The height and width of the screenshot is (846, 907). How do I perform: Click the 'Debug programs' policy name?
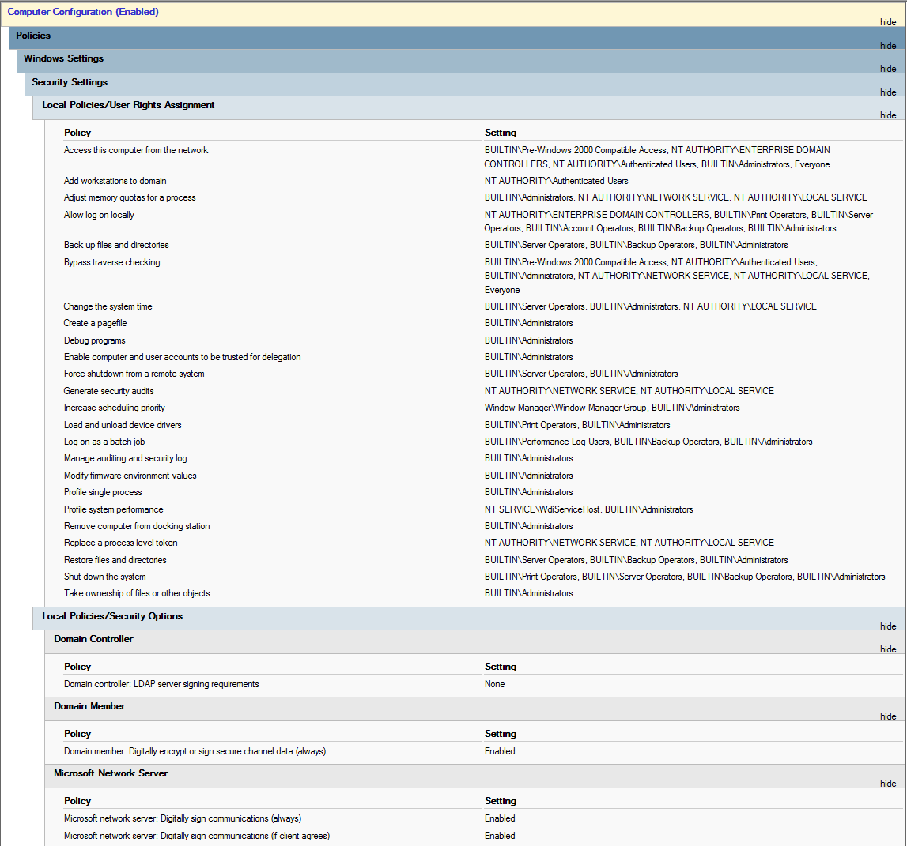[x=94, y=340]
